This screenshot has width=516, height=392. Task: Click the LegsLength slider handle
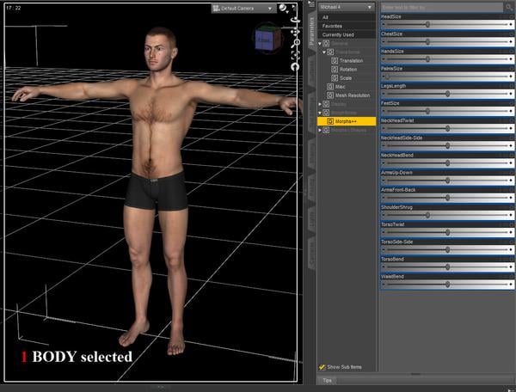[447, 94]
